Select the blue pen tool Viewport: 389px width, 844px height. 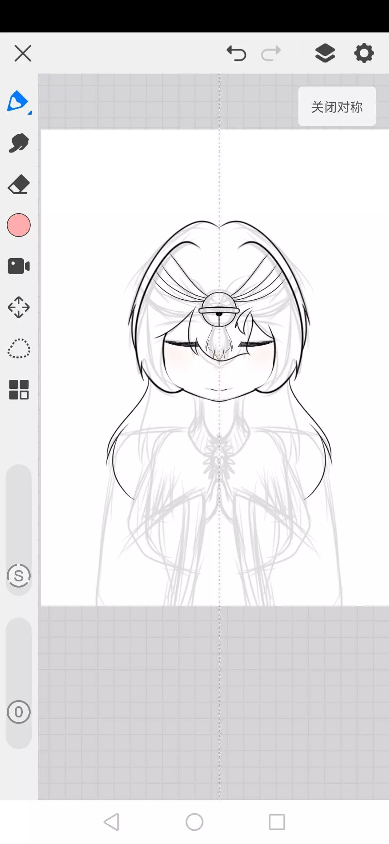click(17, 101)
